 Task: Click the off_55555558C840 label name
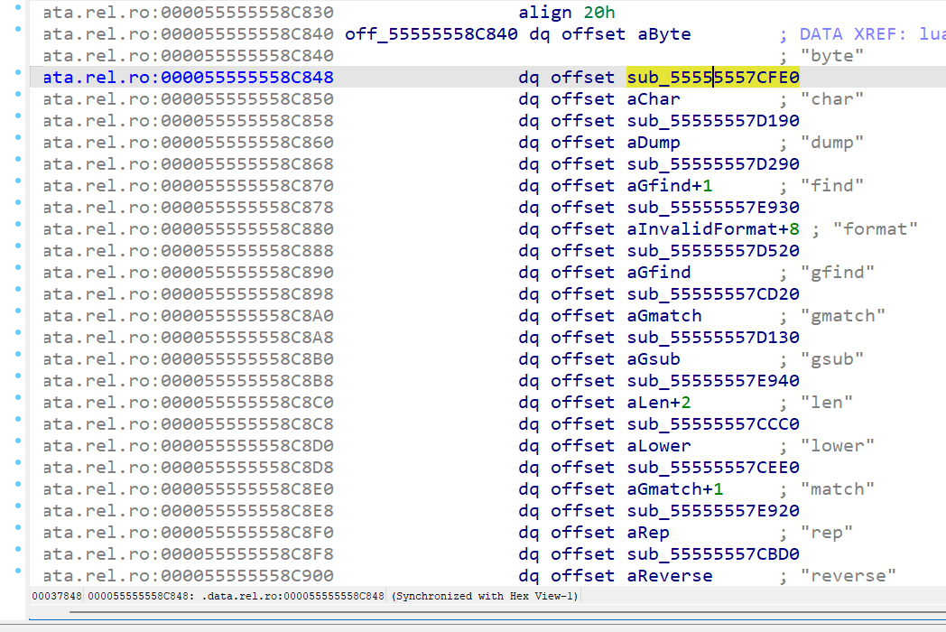[x=431, y=34]
